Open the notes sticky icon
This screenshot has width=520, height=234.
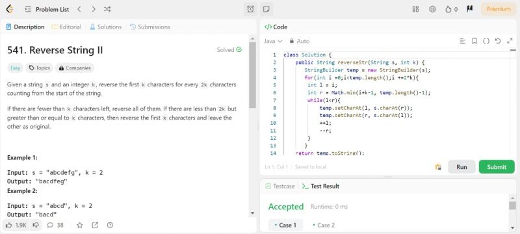click(x=266, y=9)
